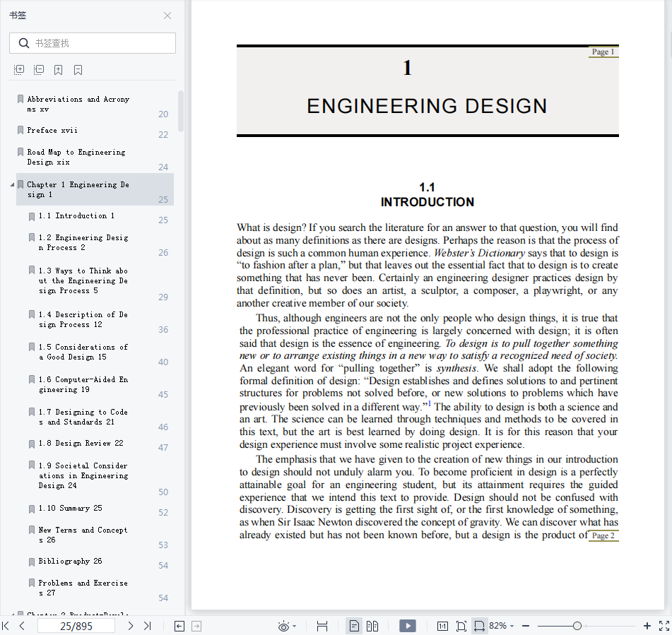The width and height of the screenshot is (672, 635).
Task: Zoom out with minus button
Action: pyautogui.click(x=526, y=627)
